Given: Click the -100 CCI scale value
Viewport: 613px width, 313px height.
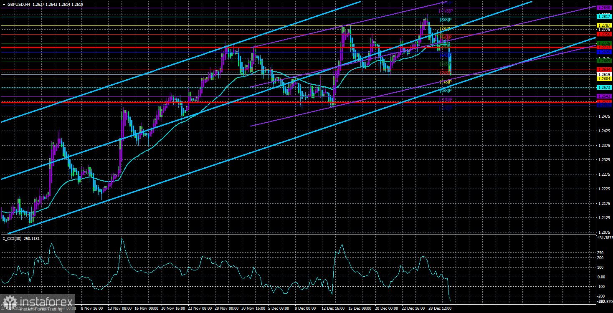Looking at the screenshot, I should (x=602, y=286).
